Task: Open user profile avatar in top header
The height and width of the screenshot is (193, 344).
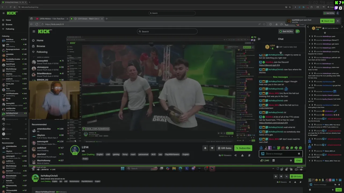Action: [338, 13]
